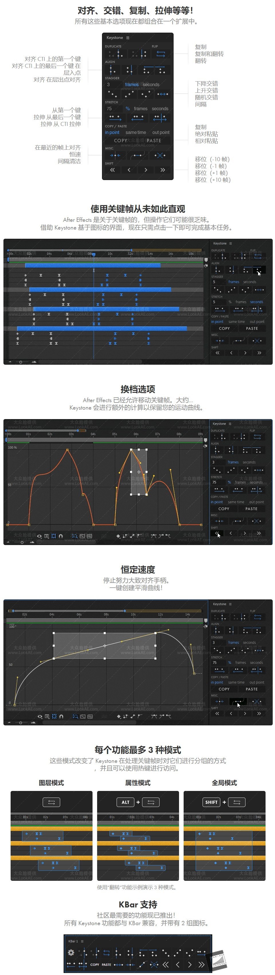Viewport: 275px width, 975px height.
Task: Click the blue current-time indicator on layer timeline
Action: (94, 255)
